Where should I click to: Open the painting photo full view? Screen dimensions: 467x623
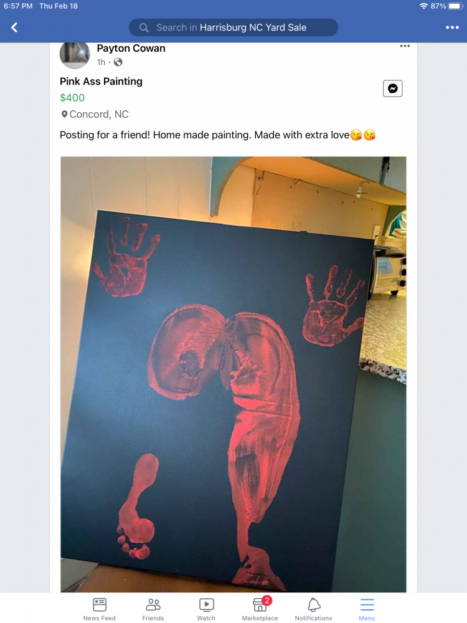coord(233,374)
